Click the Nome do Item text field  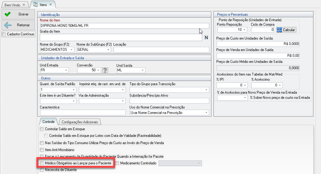125,26
